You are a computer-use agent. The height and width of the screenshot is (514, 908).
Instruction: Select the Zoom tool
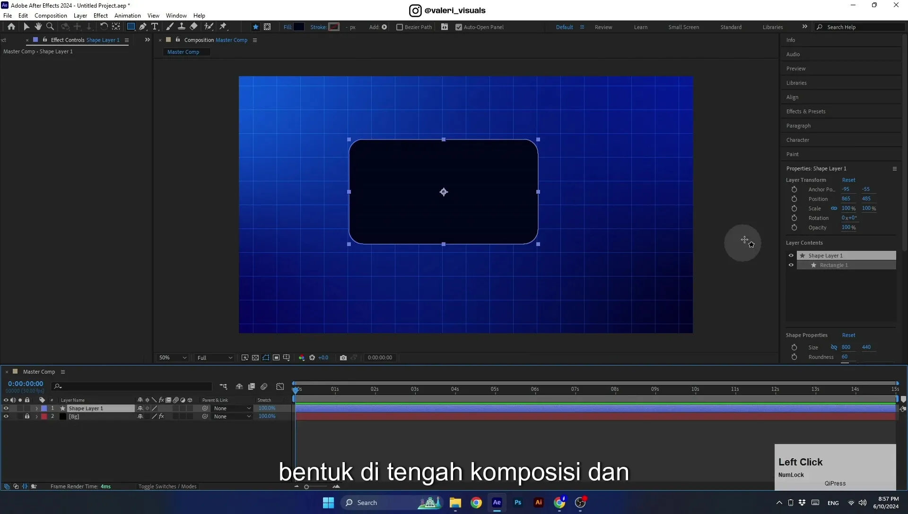click(x=50, y=27)
